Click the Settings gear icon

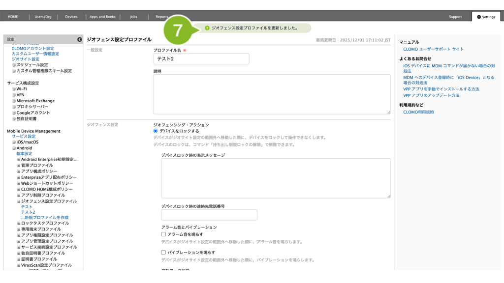click(479, 17)
